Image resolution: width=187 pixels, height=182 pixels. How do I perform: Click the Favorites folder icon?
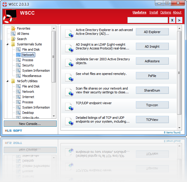coord(13,28)
